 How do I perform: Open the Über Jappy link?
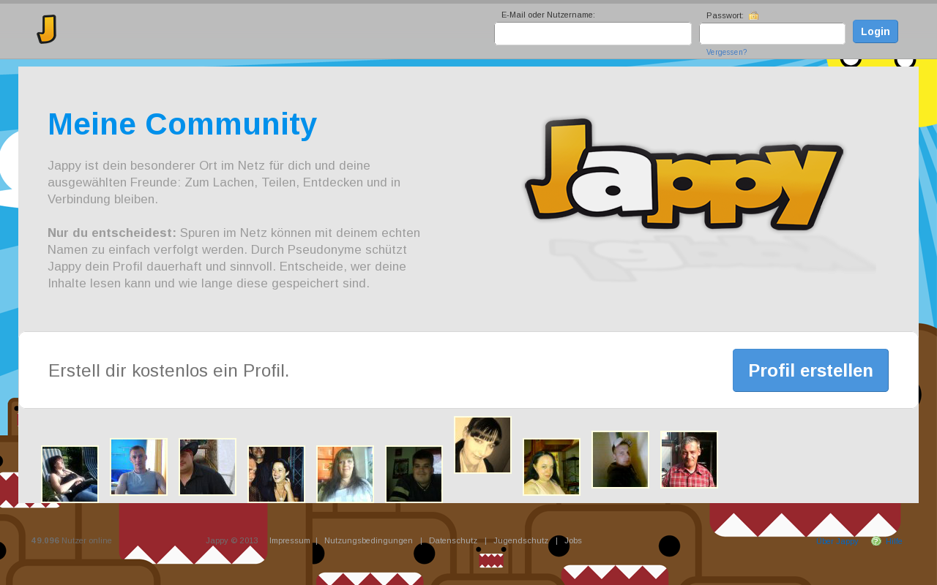pos(837,541)
